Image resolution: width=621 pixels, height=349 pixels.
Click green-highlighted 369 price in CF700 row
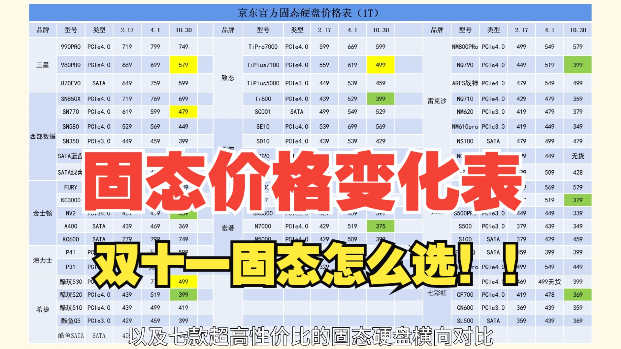point(578,295)
